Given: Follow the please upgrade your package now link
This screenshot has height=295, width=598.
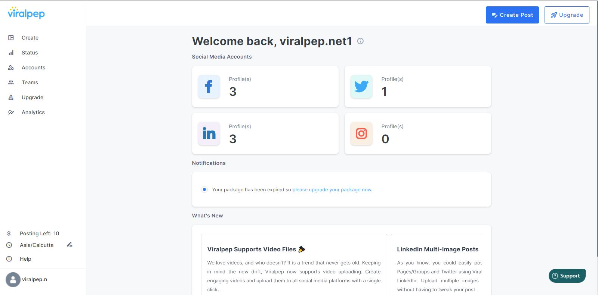Looking at the screenshot, I should click(332, 190).
